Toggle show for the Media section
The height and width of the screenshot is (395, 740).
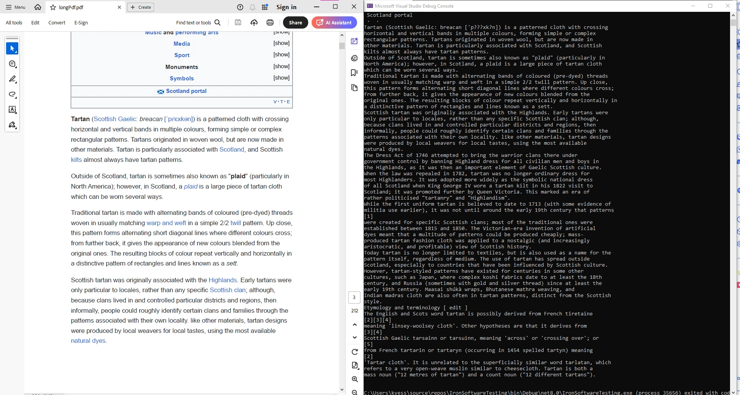(282, 43)
